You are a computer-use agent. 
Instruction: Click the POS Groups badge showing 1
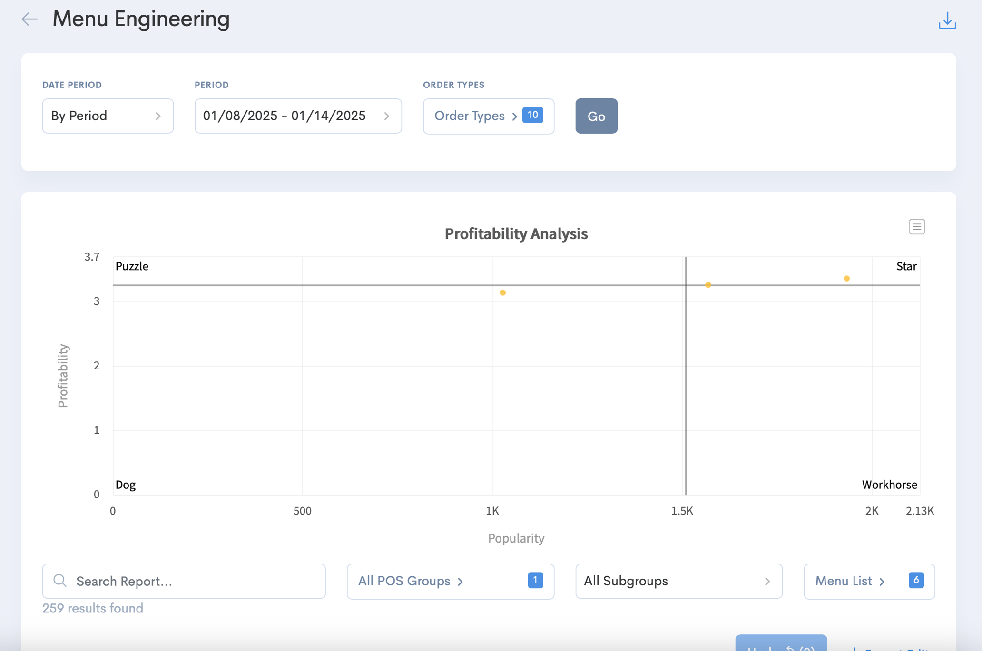535,580
